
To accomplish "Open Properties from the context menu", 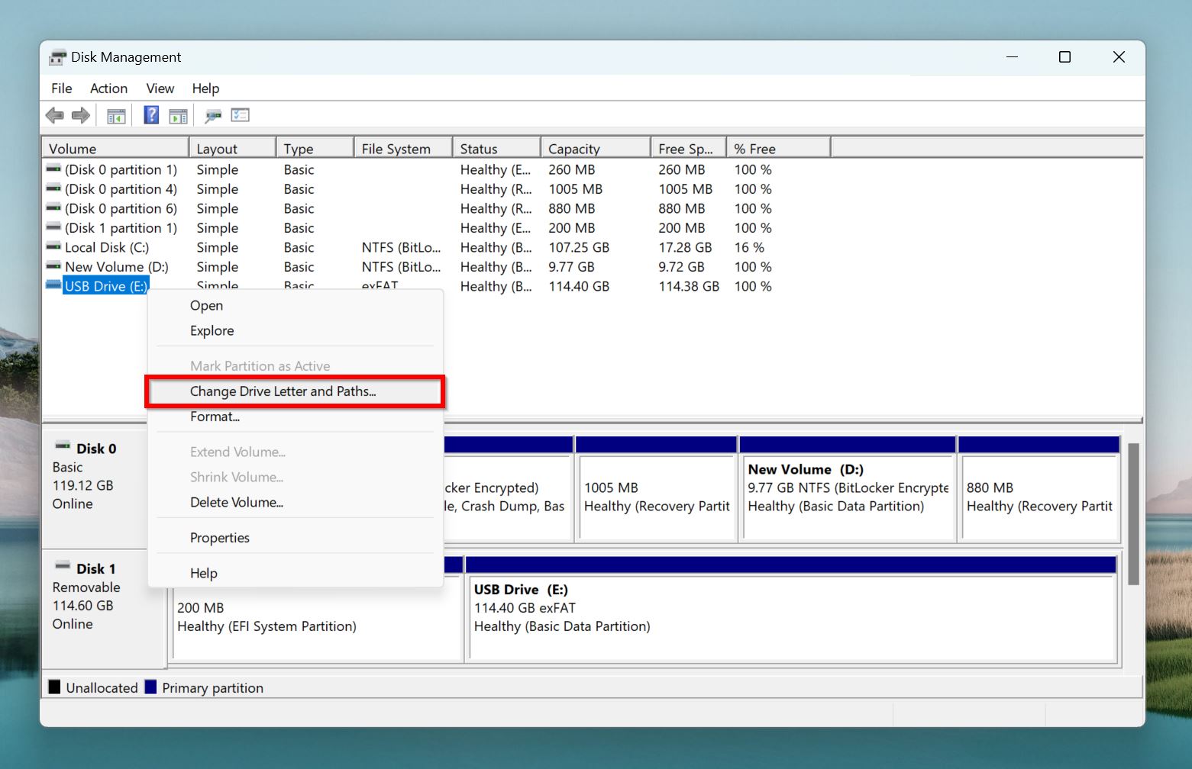I will (x=296, y=538).
